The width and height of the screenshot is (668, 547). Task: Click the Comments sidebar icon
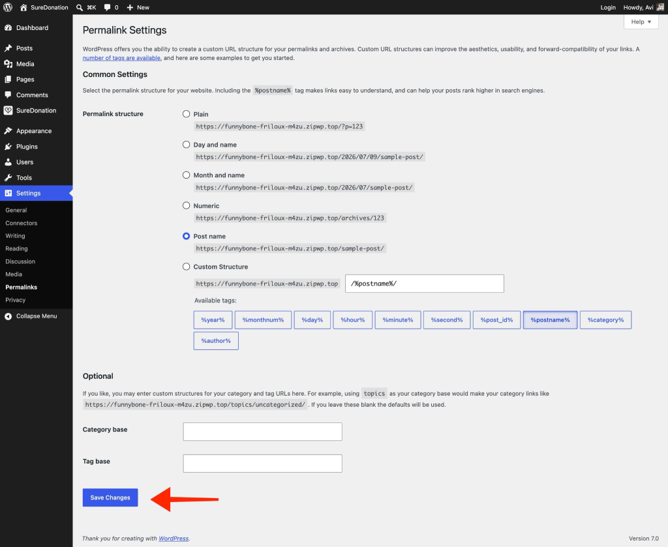click(x=8, y=95)
